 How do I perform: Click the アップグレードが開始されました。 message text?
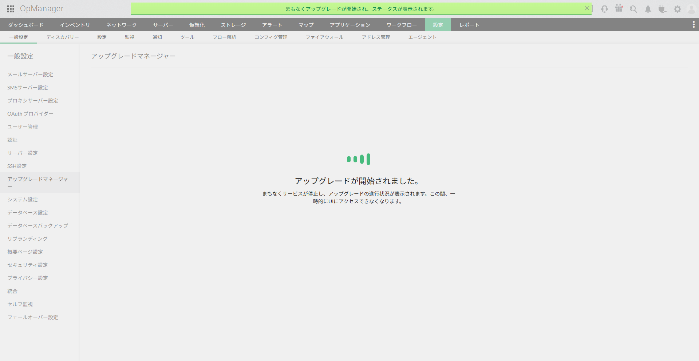(358, 181)
